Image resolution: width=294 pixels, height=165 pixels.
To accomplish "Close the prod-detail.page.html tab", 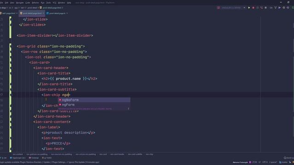I will [43, 13].
